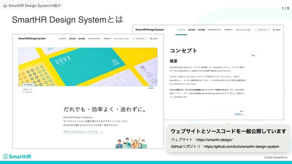Click the SmartHR Design System logo on the home page screenshot

(x=32, y=39)
